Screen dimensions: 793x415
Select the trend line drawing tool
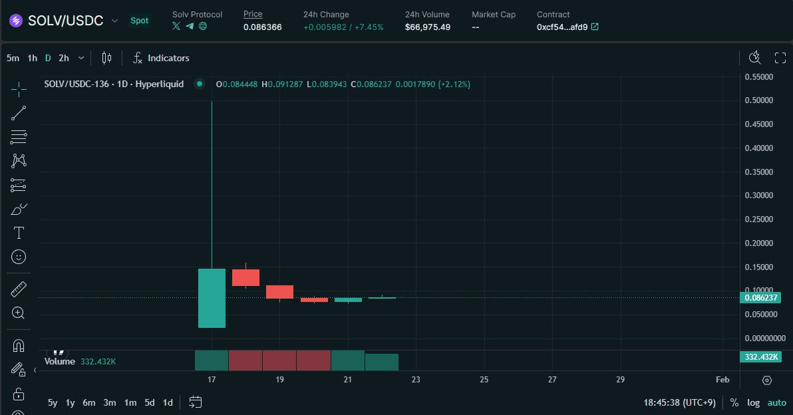click(x=19, y=113)
